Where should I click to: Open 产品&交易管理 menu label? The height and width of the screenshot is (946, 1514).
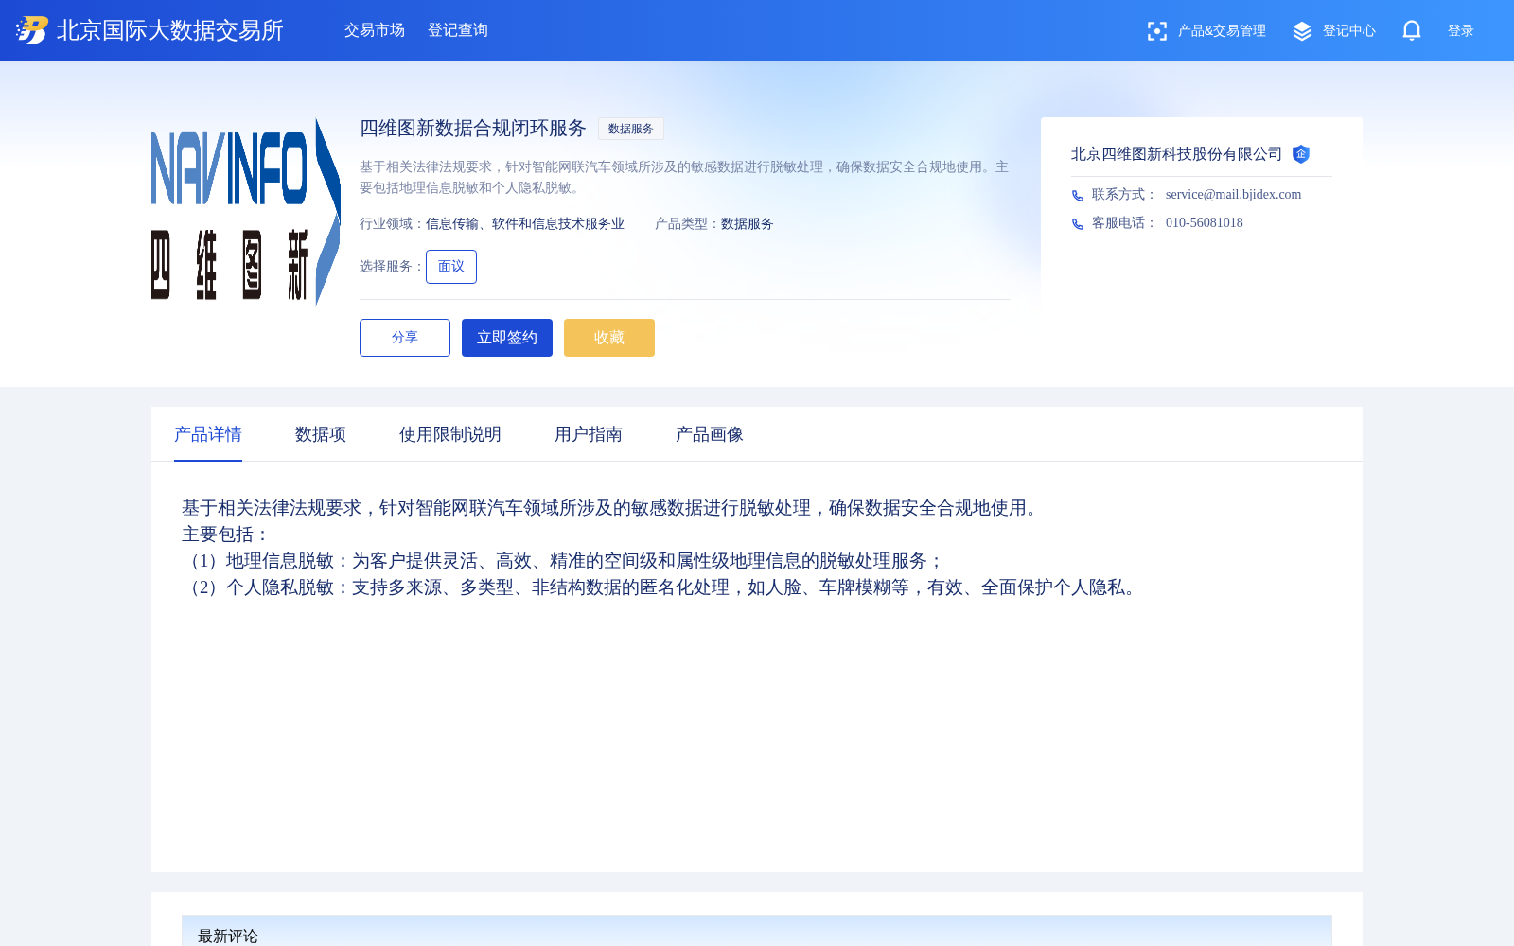tap(1222, 31)
